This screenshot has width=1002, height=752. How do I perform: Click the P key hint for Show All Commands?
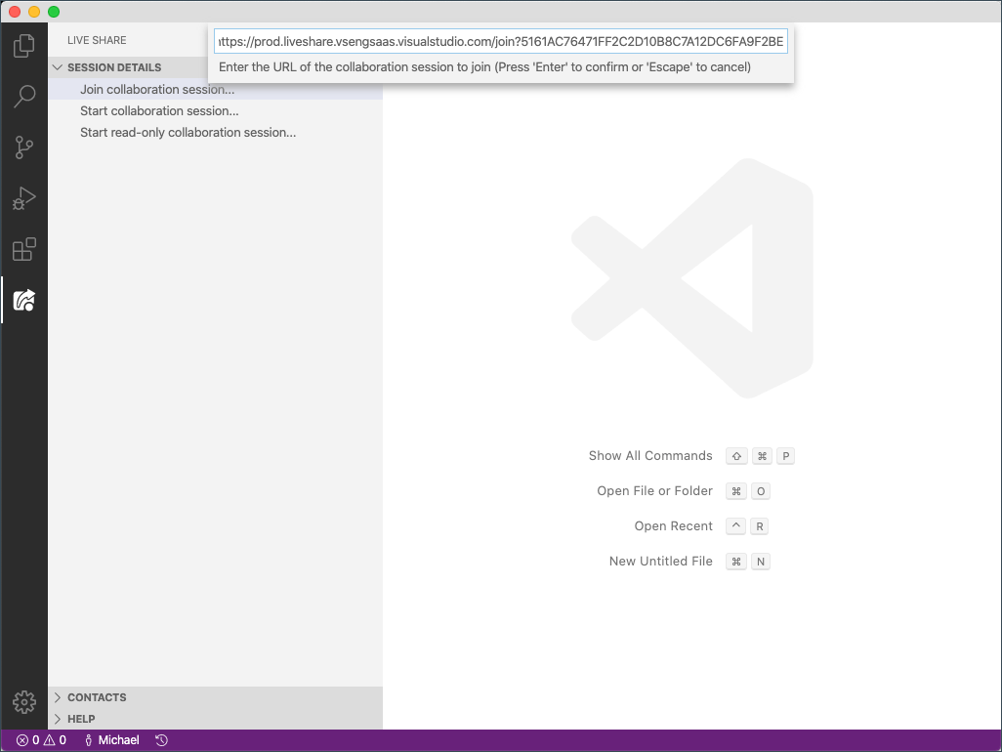click(x=785, y=456)
